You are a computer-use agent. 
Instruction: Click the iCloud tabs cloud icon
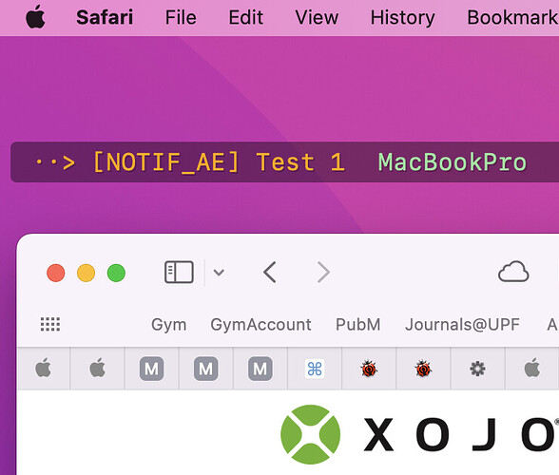[513, 272]
